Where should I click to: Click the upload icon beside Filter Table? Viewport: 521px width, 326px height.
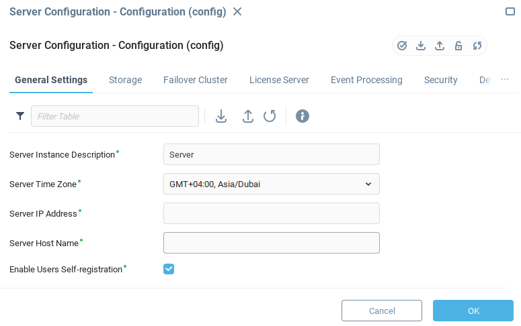click(x=247, y=116)
